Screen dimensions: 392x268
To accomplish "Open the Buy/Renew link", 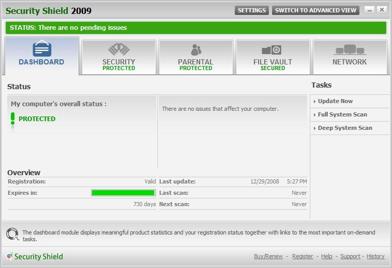I will tap(268, 256).
